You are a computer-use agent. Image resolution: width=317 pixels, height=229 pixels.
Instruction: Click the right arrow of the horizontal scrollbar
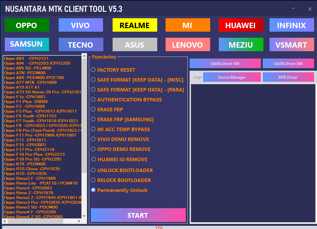pyautogui.click(x=79, y=221)
